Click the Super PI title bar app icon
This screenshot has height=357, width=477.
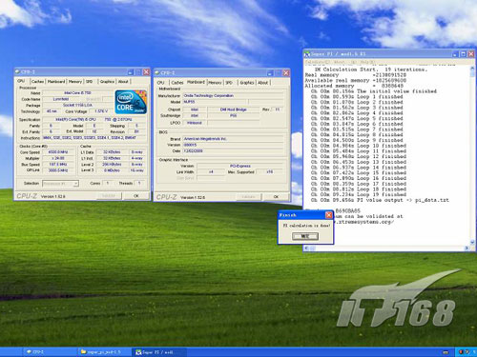[307, 54]
